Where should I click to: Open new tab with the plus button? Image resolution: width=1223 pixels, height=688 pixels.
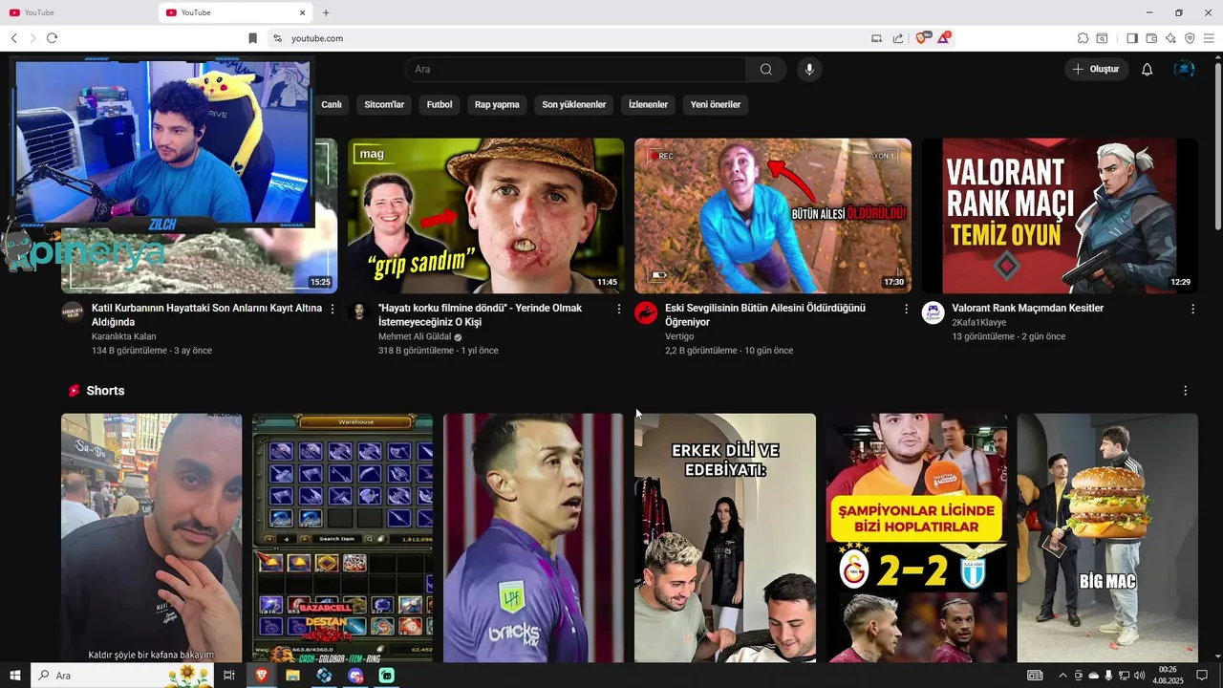[x=326, y=12]
